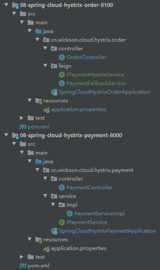160x270 pixels.
Task: Expand test folder in order-8100 module
Action: [22, 118]
